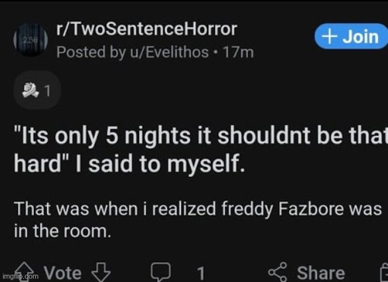388x282 pixels.
Task: Open post title "Its only 5 nights"
Action: (x=201, y=150)
